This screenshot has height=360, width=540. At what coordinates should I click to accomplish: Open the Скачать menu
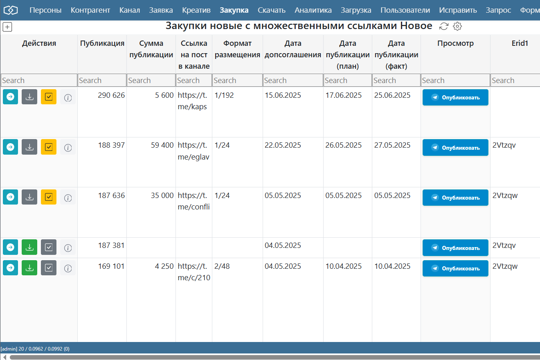click(x=272, y=10)
